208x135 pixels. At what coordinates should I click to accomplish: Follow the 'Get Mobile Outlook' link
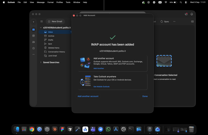tap(101, 86)
